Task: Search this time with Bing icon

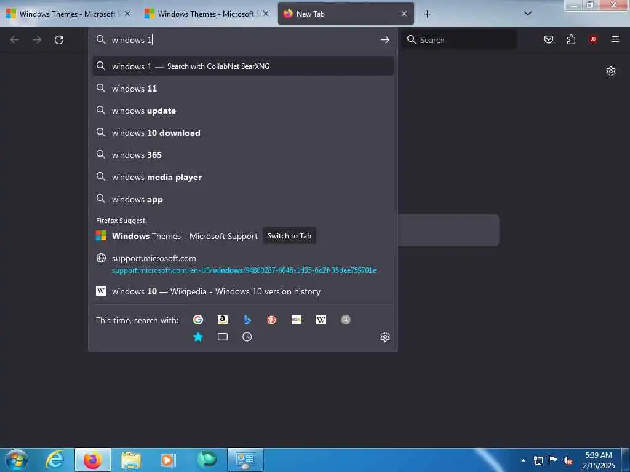Action: [x=247, y=320]
